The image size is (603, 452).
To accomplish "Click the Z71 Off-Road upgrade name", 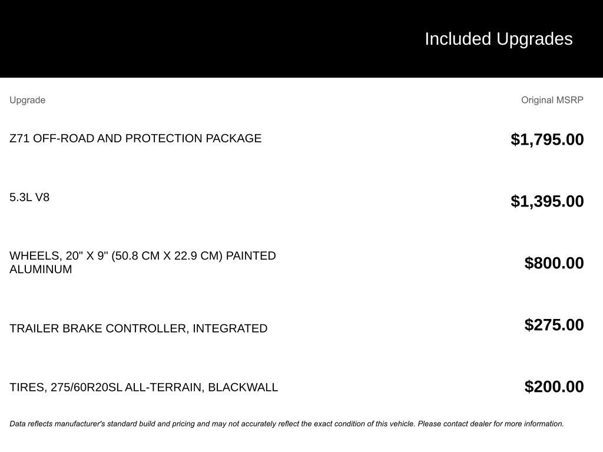I will point(135,138).
